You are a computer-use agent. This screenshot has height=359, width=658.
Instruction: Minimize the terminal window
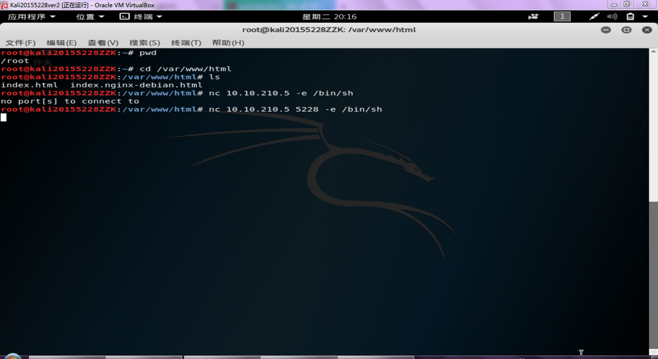pyautogui.click(x=606, y=30)
